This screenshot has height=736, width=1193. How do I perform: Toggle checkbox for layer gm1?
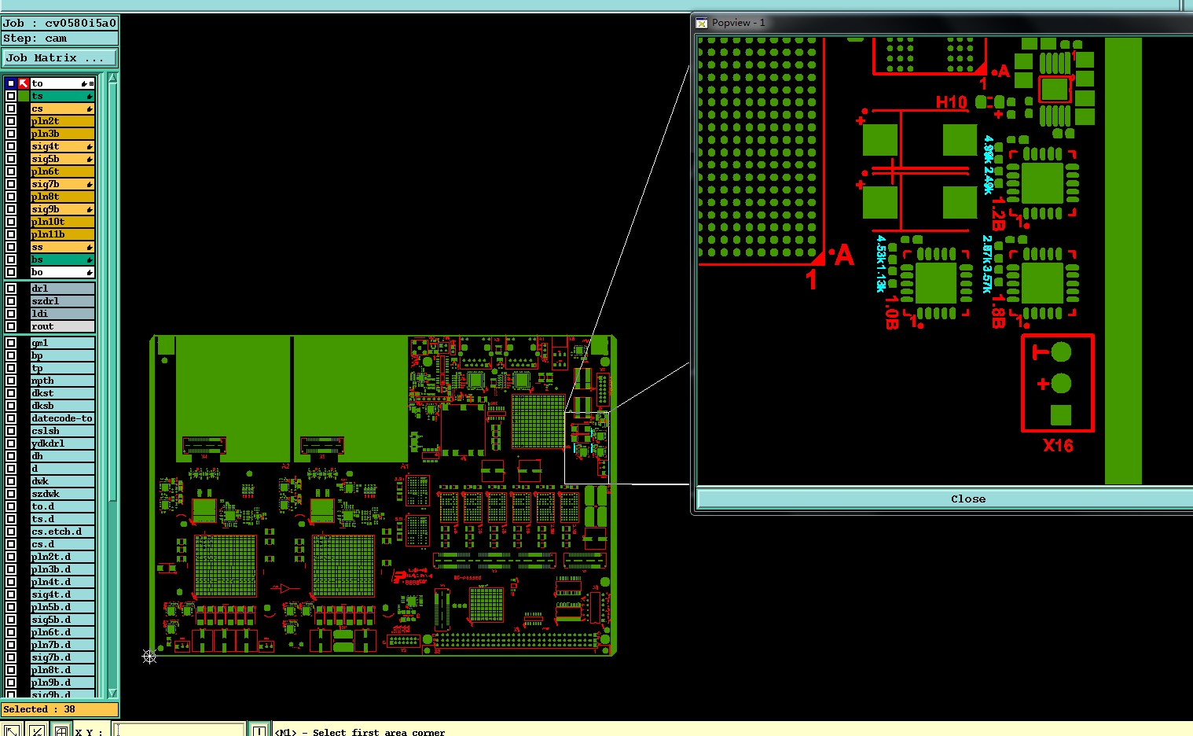click(x=11, y=343)
